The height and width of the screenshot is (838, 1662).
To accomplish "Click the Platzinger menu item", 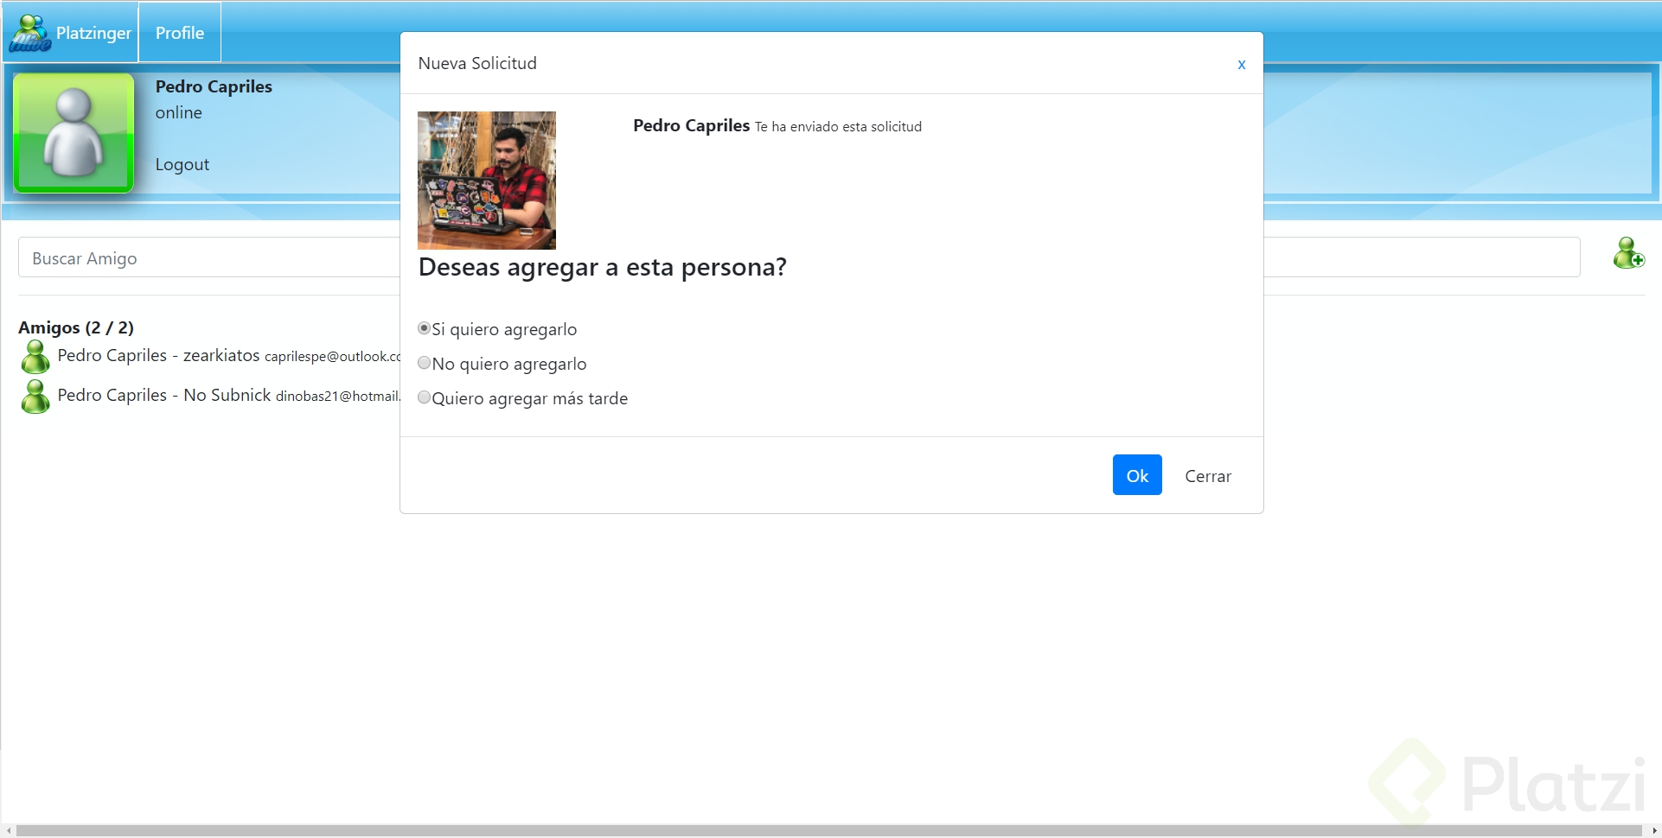I will (x=93, y=33).
